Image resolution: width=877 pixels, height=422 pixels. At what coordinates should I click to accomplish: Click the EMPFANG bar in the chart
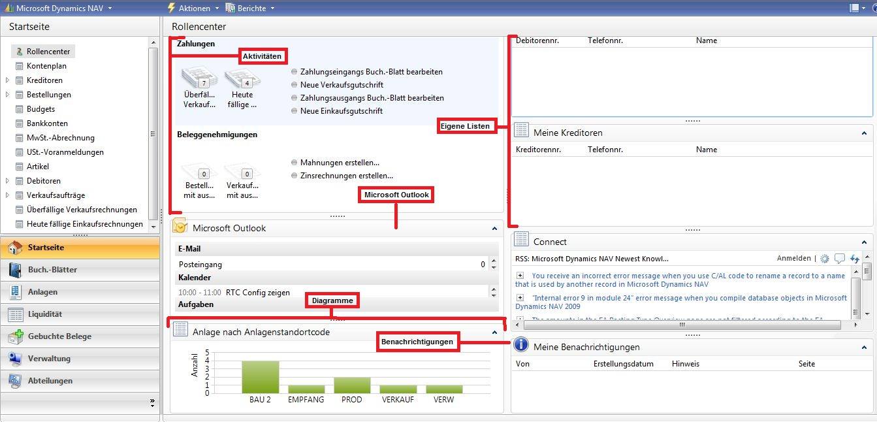pyautogui.click(x=306, y=389)
